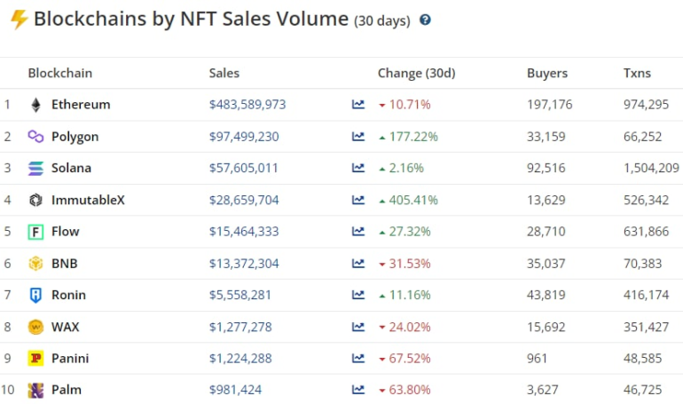
Task: Click the ImmutableX sales value $28,659,704
Action: point(244,200)
